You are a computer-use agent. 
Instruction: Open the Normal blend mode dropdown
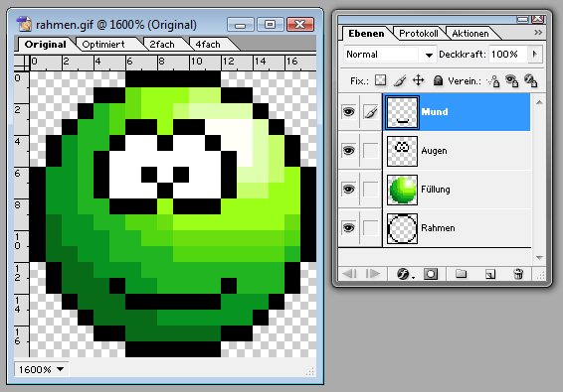click(x=390, y=55)
